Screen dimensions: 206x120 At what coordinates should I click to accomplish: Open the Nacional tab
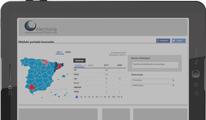79,60
